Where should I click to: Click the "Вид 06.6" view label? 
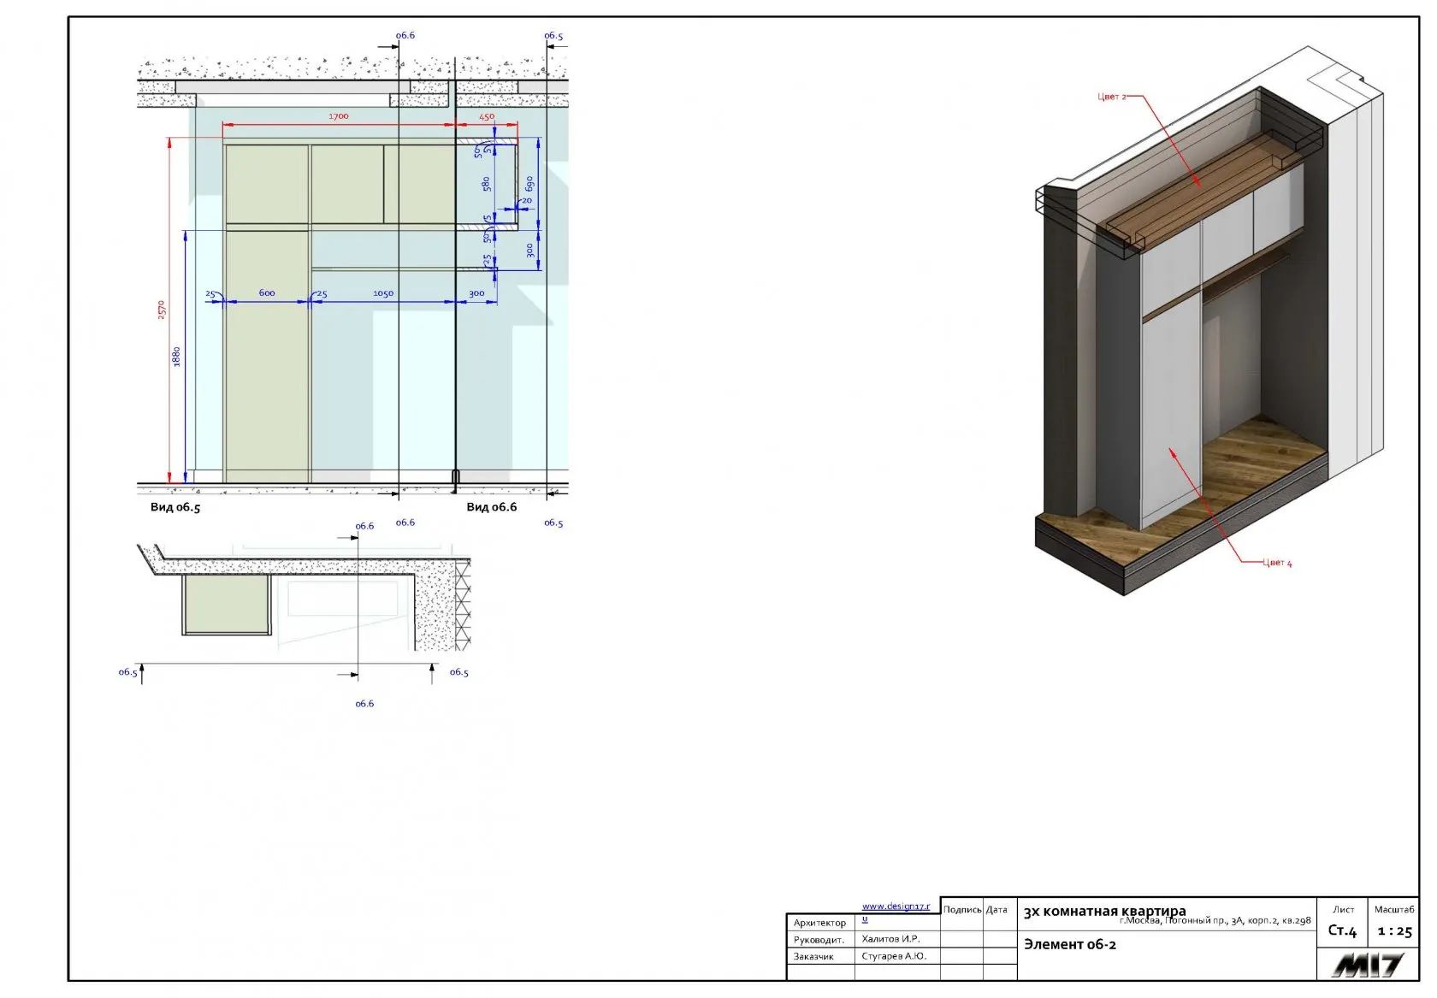click(492, 507)
